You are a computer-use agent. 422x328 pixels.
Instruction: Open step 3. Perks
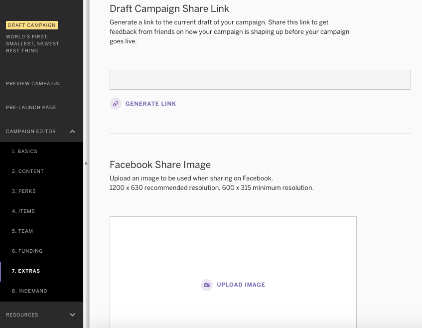(24, 191)
